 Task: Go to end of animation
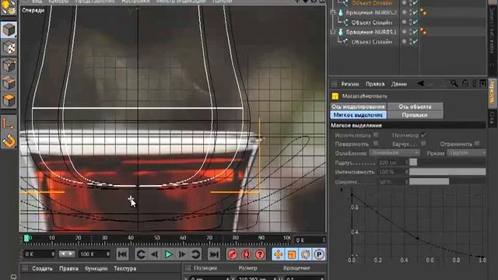[214, 254]
